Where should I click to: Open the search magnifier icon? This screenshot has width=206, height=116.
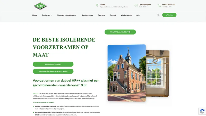tap(158, 15)
